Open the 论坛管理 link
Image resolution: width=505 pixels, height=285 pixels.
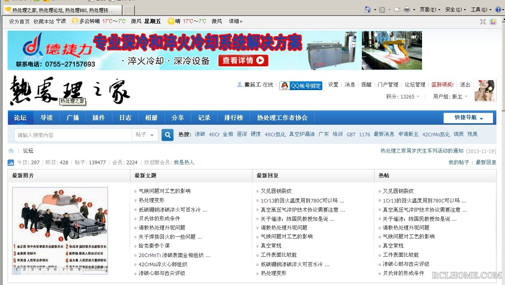(415, 85)
